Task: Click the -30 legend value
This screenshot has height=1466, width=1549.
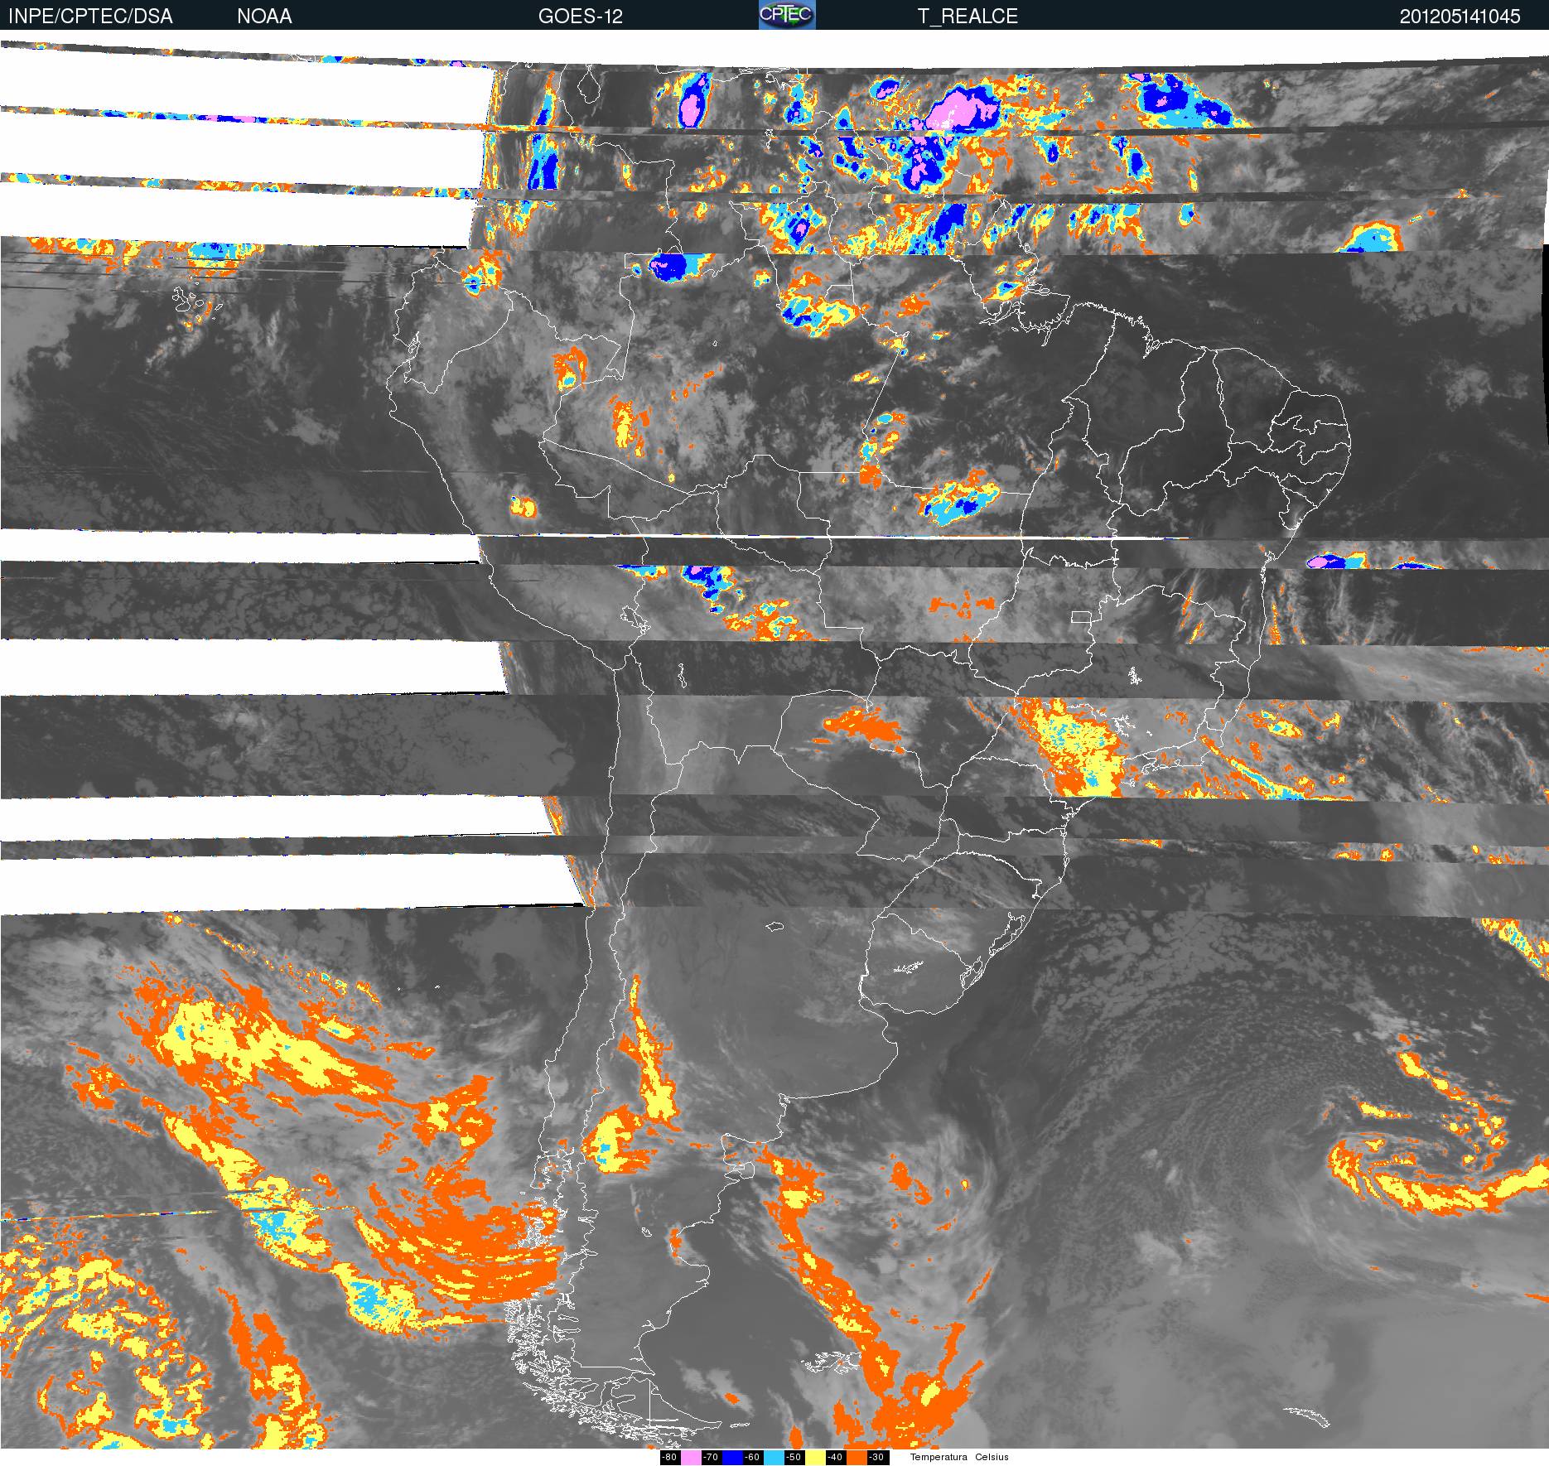Action: point(876,1458)
